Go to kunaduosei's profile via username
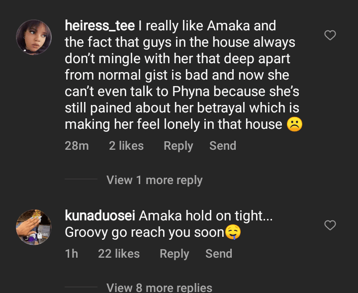 99,216
